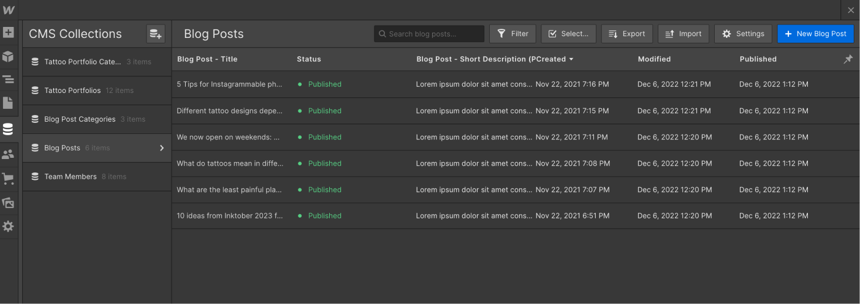This screenshot has width=860, height=304.
Task: Click the Select... button
Action: point(569,34)
